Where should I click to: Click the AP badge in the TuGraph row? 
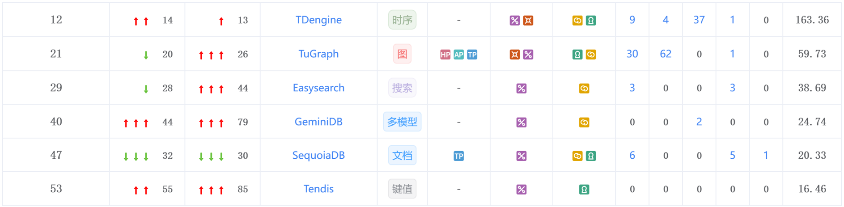pos(459,55)
